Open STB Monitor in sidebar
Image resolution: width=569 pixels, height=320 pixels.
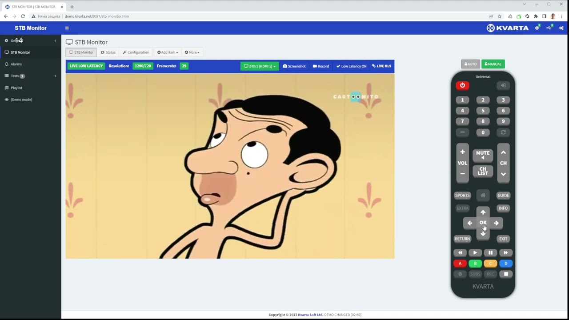click(31, 52)
